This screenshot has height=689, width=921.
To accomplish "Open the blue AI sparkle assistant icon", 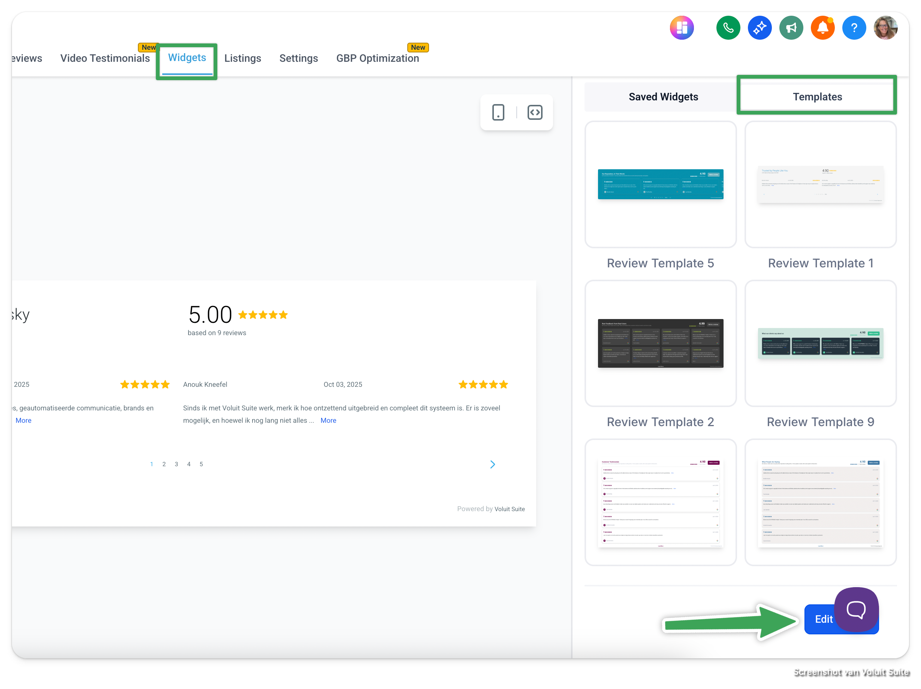I will [760, 28].
